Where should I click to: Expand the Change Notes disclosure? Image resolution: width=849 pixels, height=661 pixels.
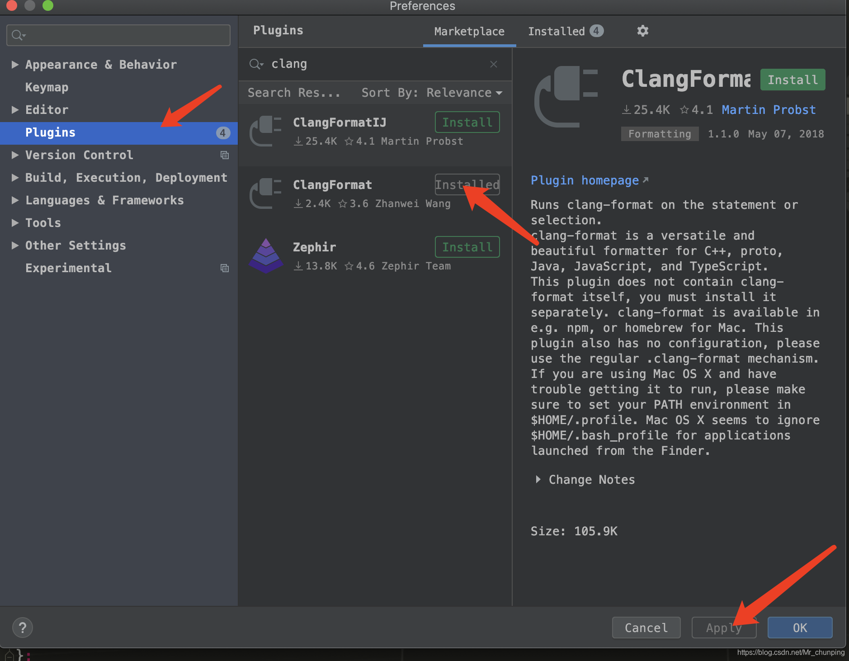click(x=538, y=479)
